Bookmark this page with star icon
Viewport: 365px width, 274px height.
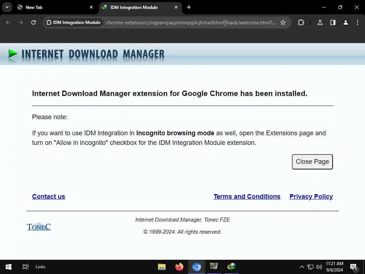click(x=283, y=22)
